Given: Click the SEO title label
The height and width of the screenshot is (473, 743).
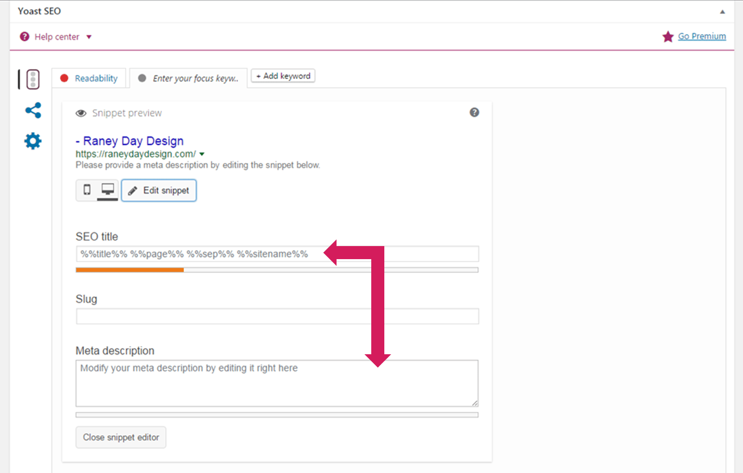Looking at the screenshot, I should point(97,236).
